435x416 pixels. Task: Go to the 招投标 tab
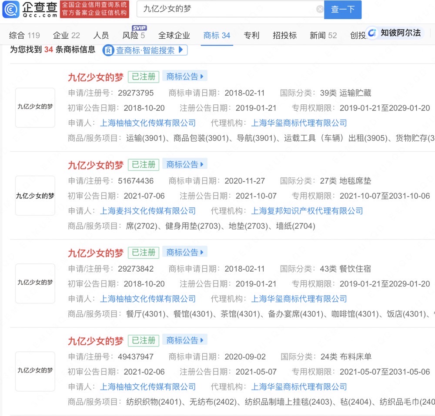click(x=284, y=35)
